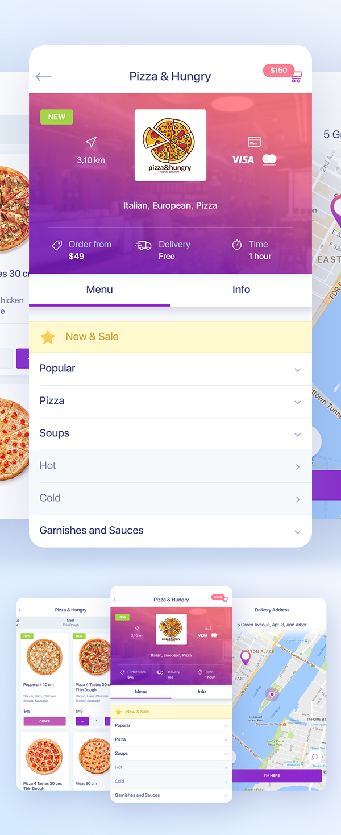Click the back arrow in the large Pizza & Hungry header
The width and height of the screenshot is (341, 835).
(43, 77)
